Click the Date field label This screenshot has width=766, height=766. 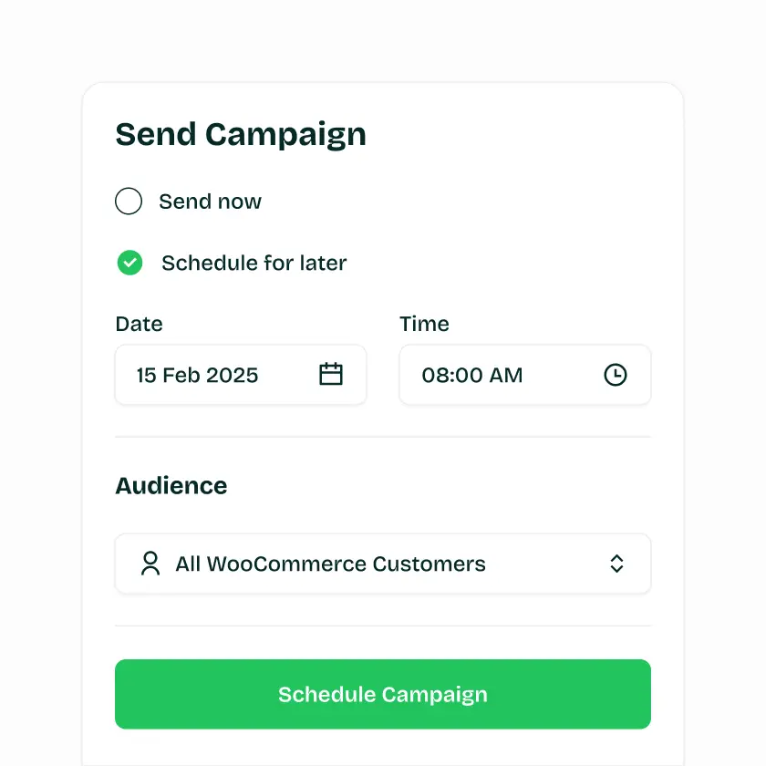pyautogui.click(x=139, y=324)
